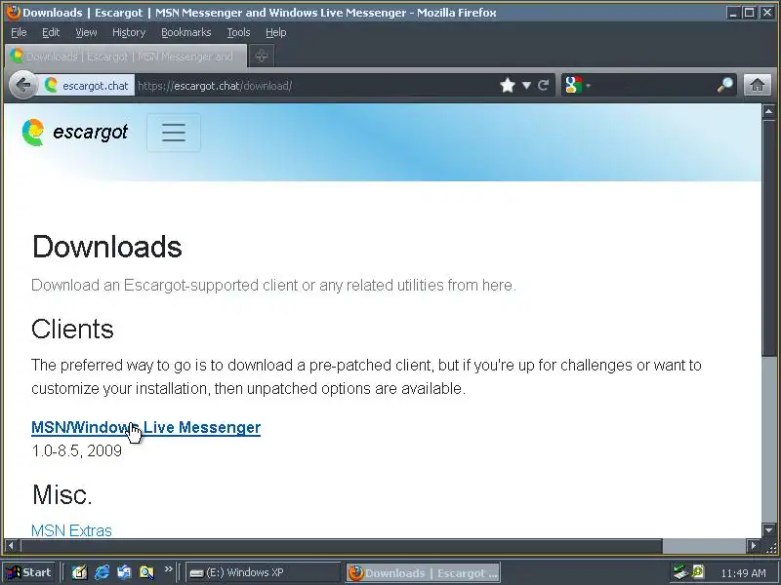Open the Tools menu
The image size is (781, 585).
tap(238, 32)
